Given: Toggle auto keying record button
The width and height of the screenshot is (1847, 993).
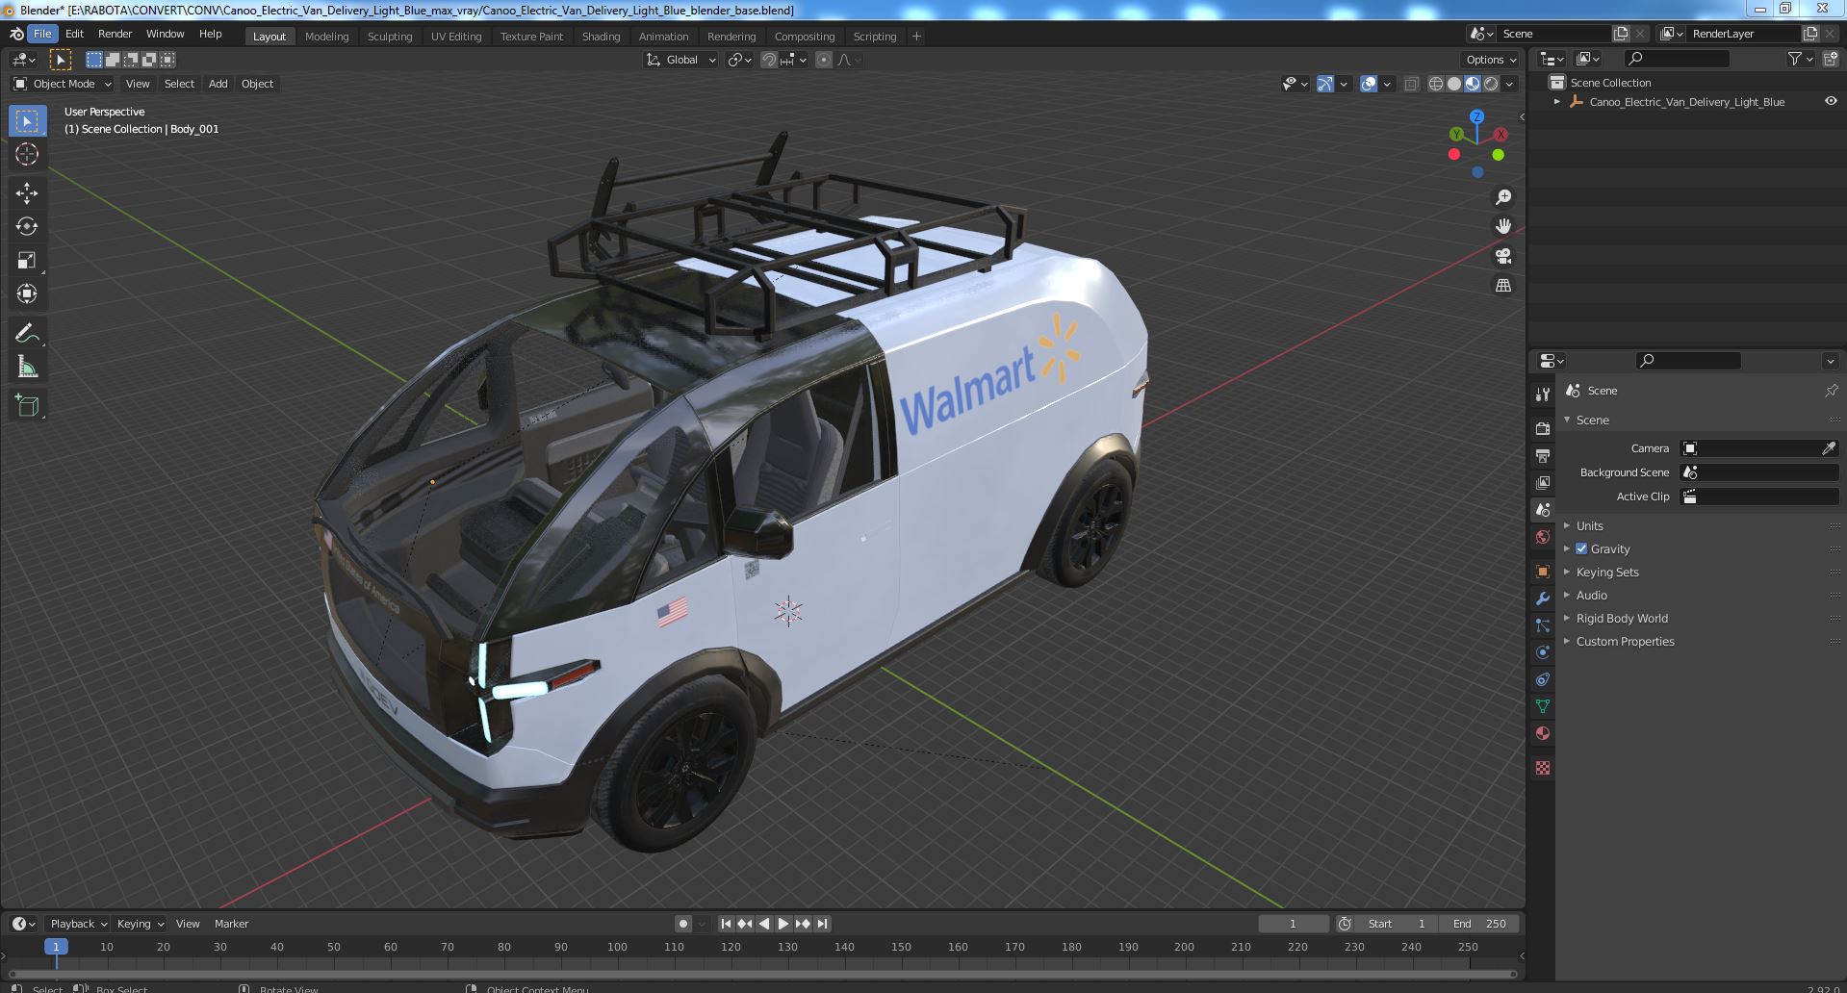Looking at the screenshot, I should point(683,924).
